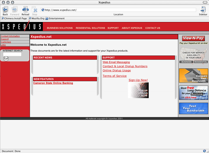Click the Internet Search text field
This screenshot has width=209, height=153.
[x=12, y=54]
